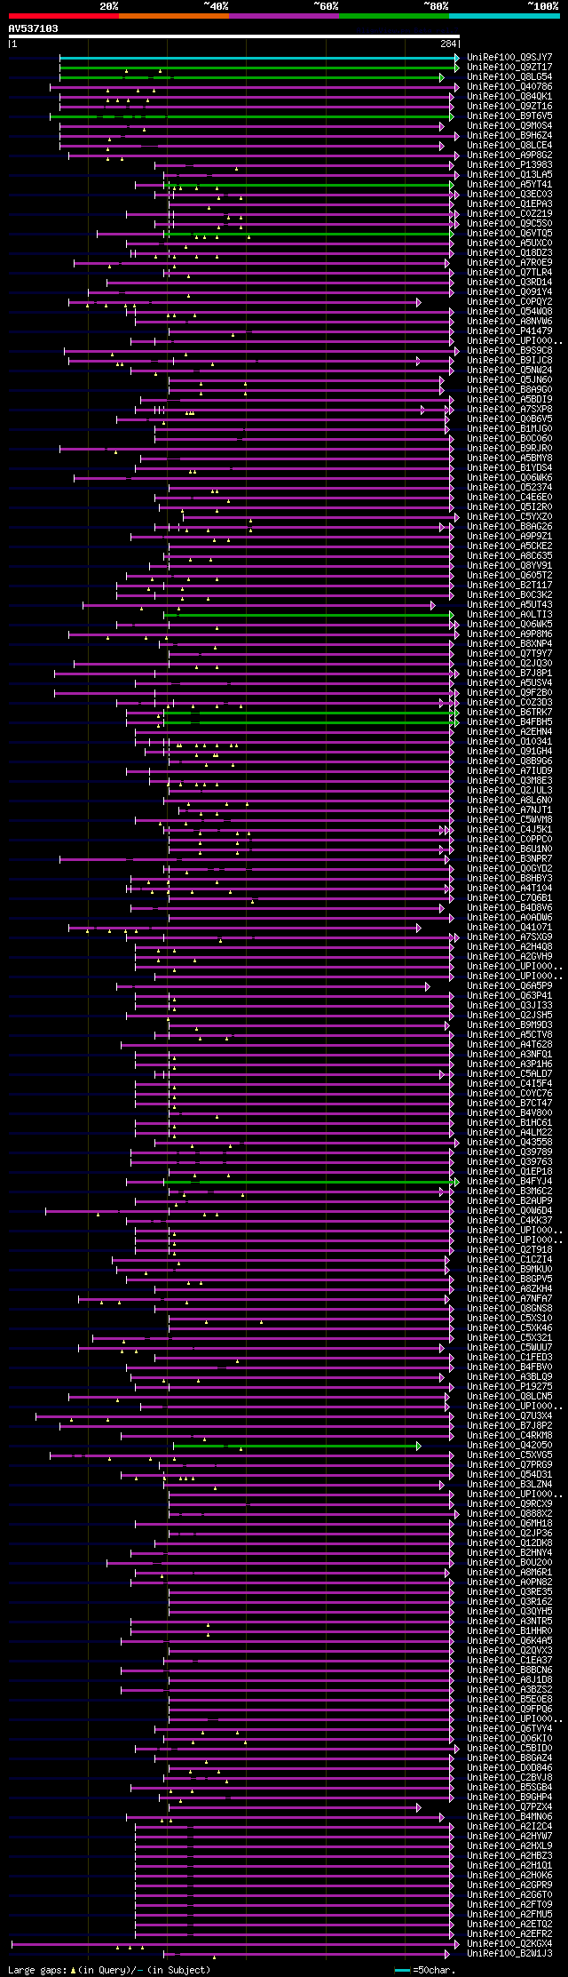
Task: Select hit label UniRef100_O52374
Action: point(509,488)
